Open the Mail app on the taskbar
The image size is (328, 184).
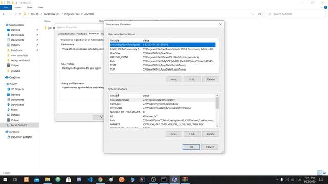pos(37,179)
